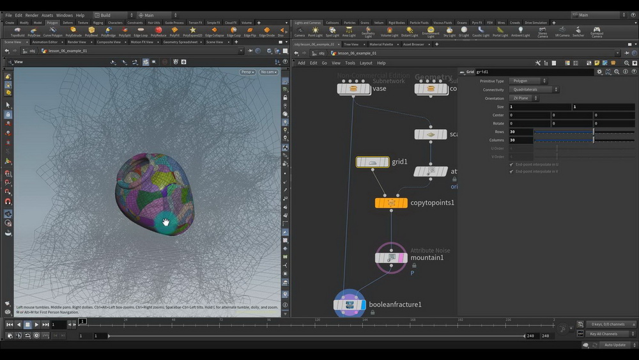The height and width of the screenshot is (360, 639).
Task: Open the File menu
Action: [x=8, y=15]
